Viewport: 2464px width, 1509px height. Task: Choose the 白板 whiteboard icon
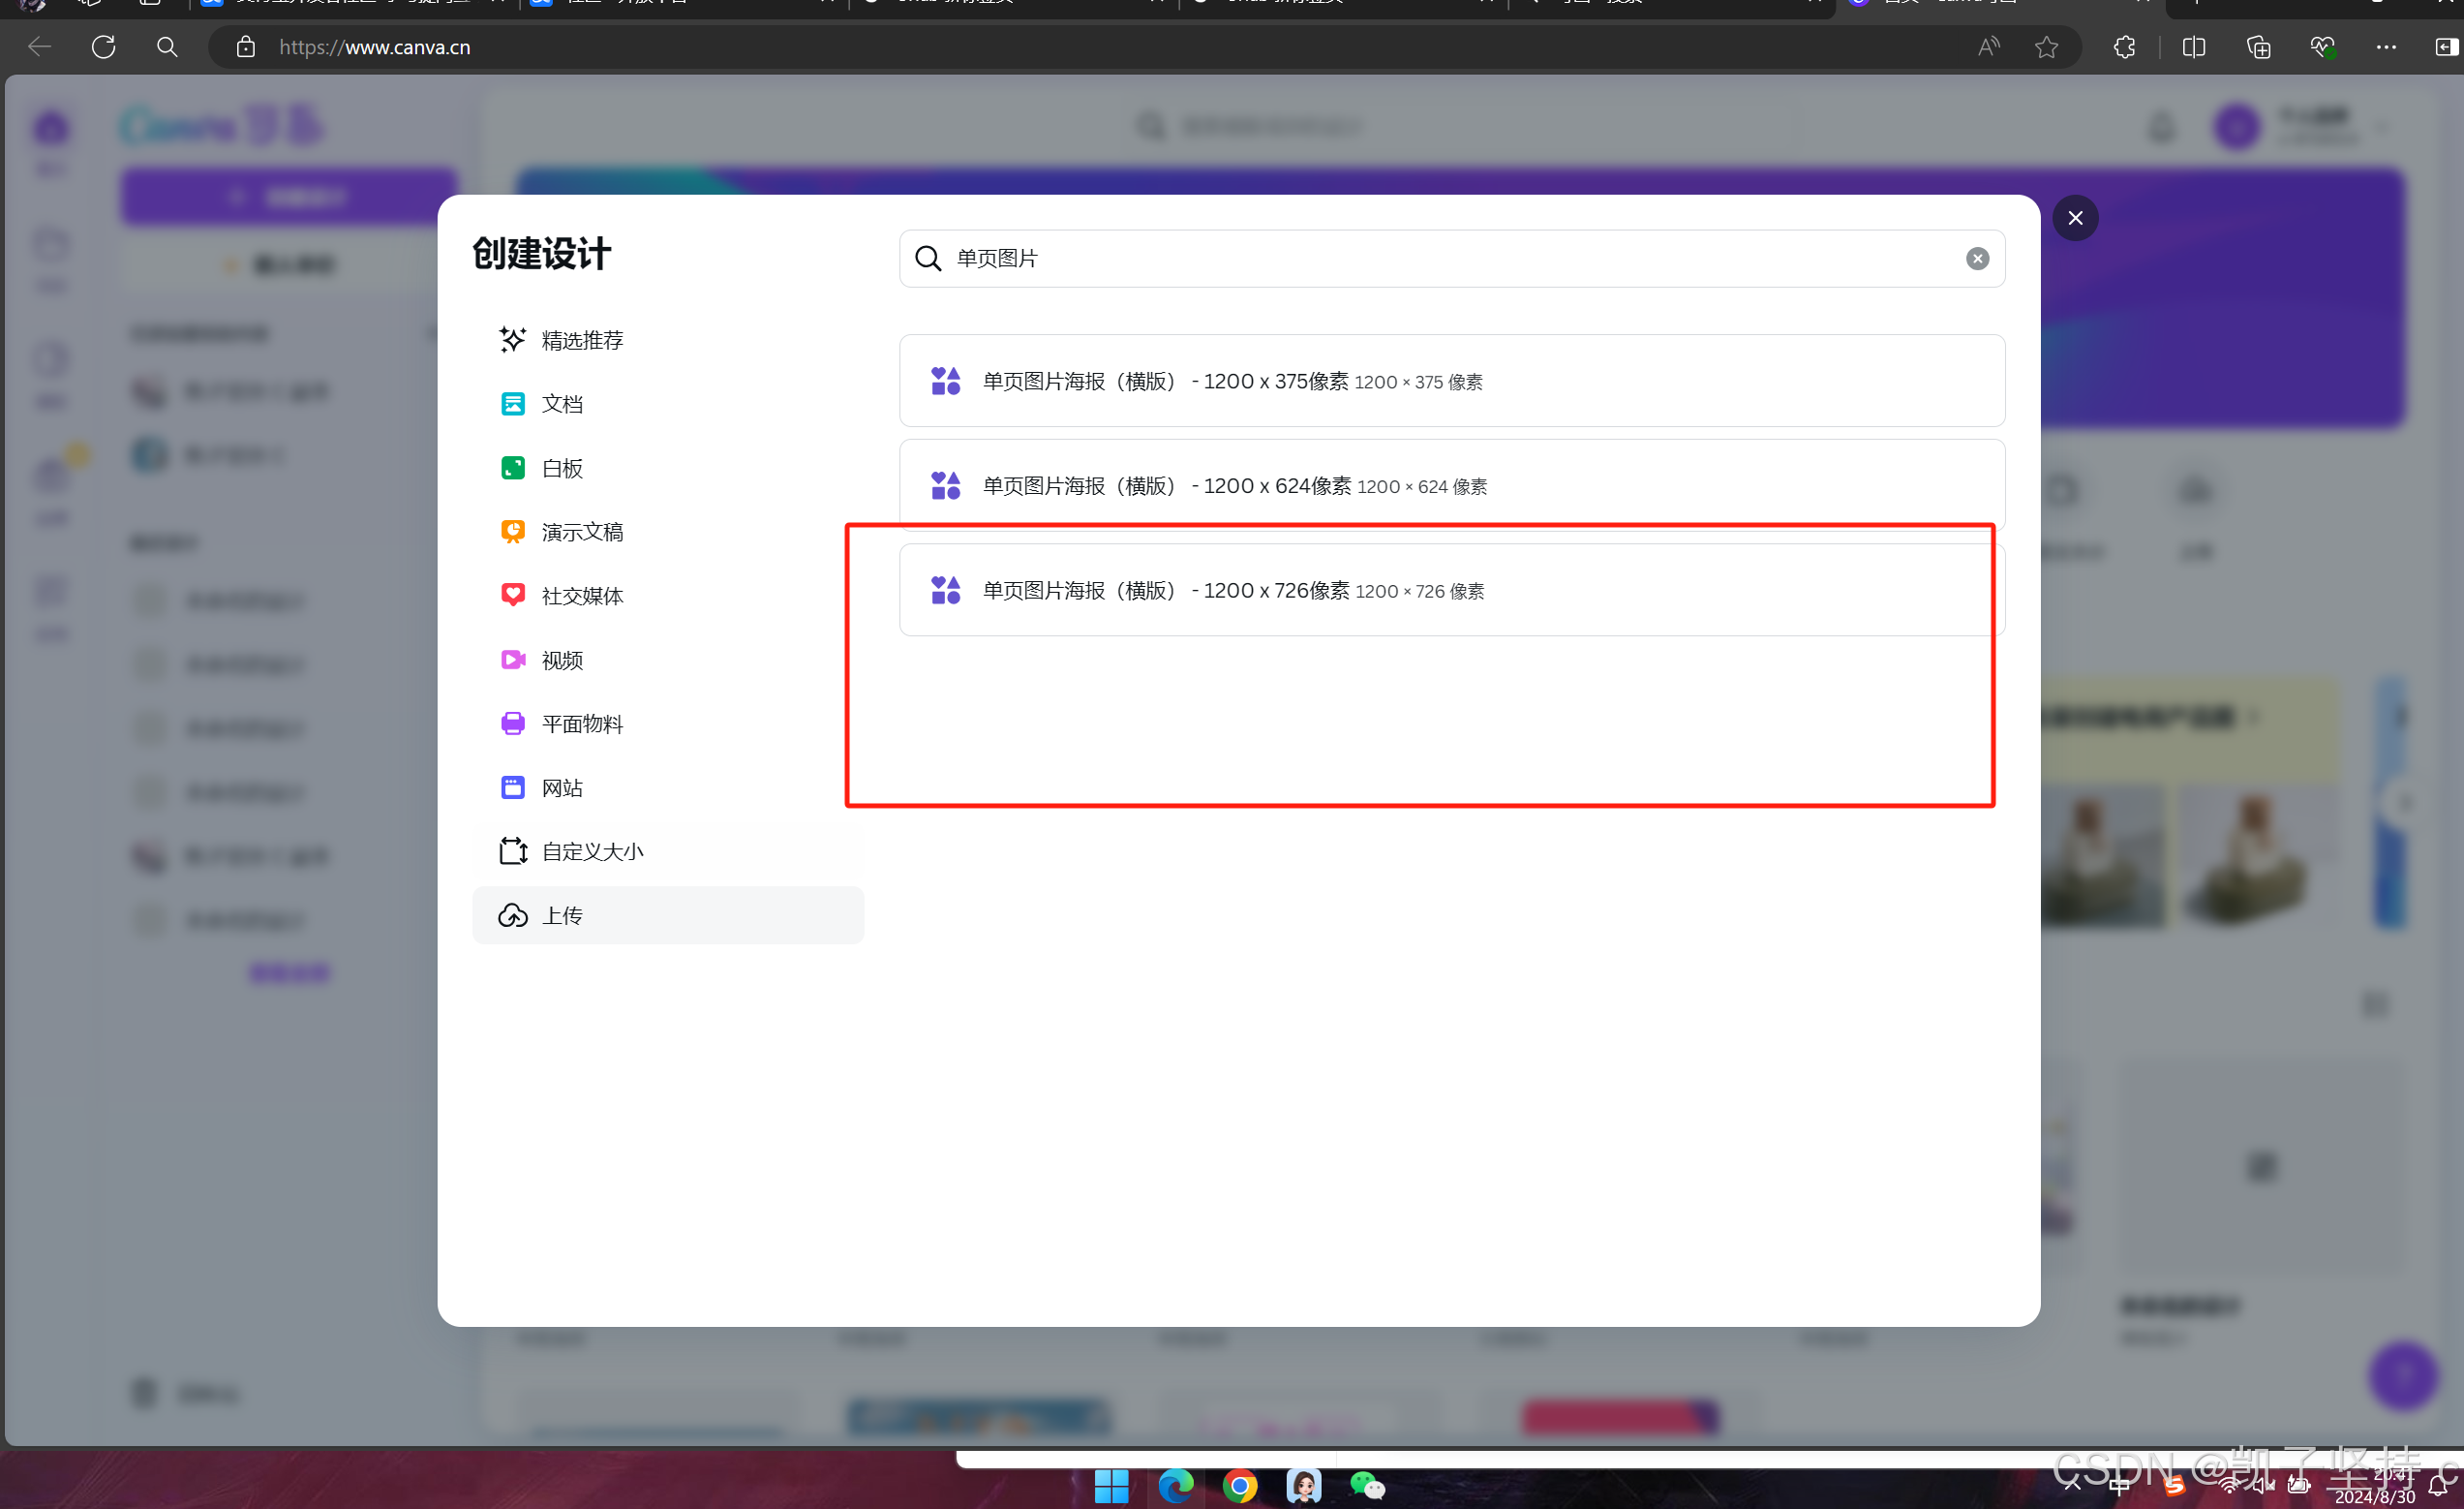pos(513,467)
